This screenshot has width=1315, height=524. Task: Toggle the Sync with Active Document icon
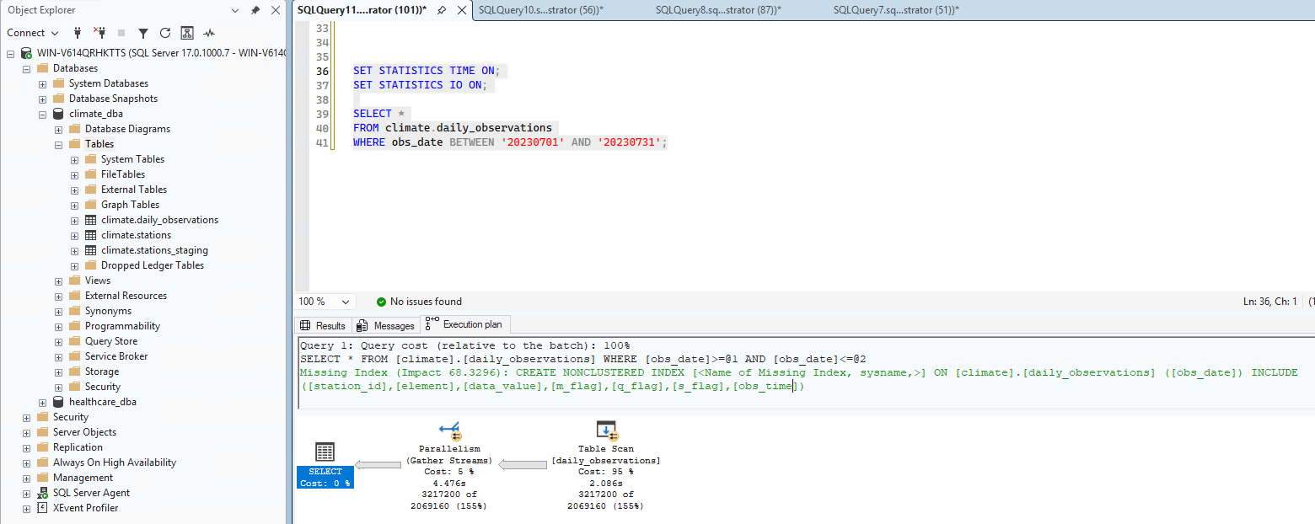click(x=187, y=33)
